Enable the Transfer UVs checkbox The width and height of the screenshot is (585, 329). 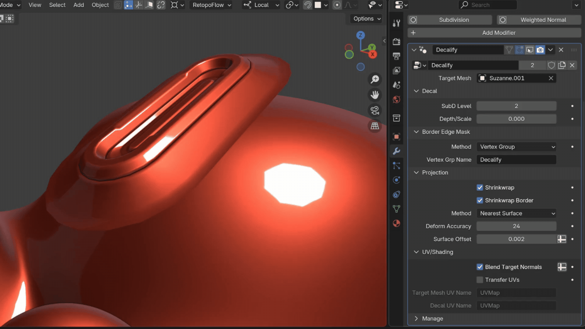click(x=480, y=280)
